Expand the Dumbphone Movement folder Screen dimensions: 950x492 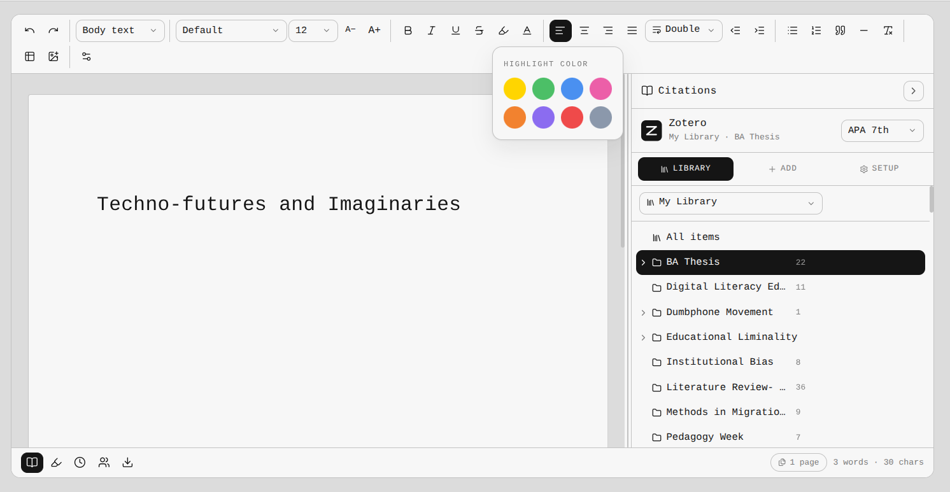[643, 313]
